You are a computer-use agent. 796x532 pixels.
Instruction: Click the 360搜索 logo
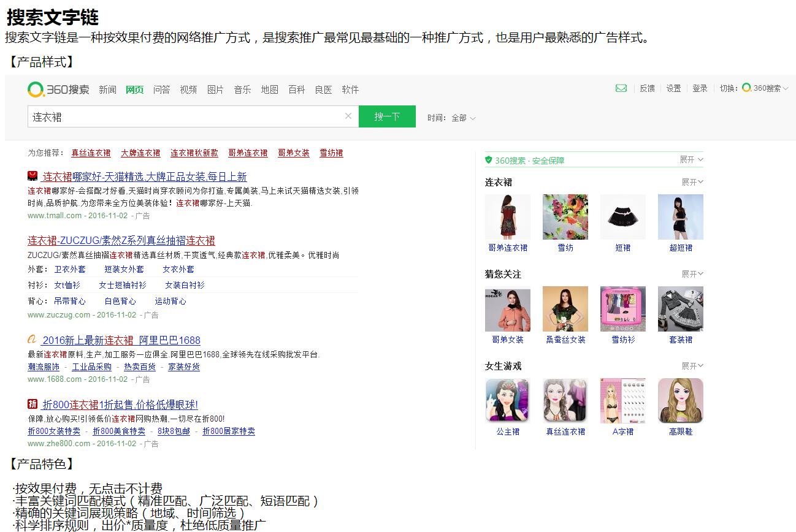(58, 89)
